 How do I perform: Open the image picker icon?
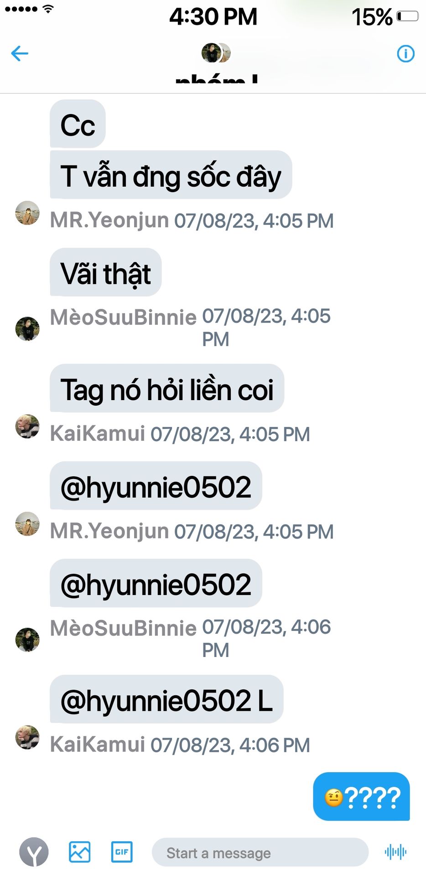79,852
